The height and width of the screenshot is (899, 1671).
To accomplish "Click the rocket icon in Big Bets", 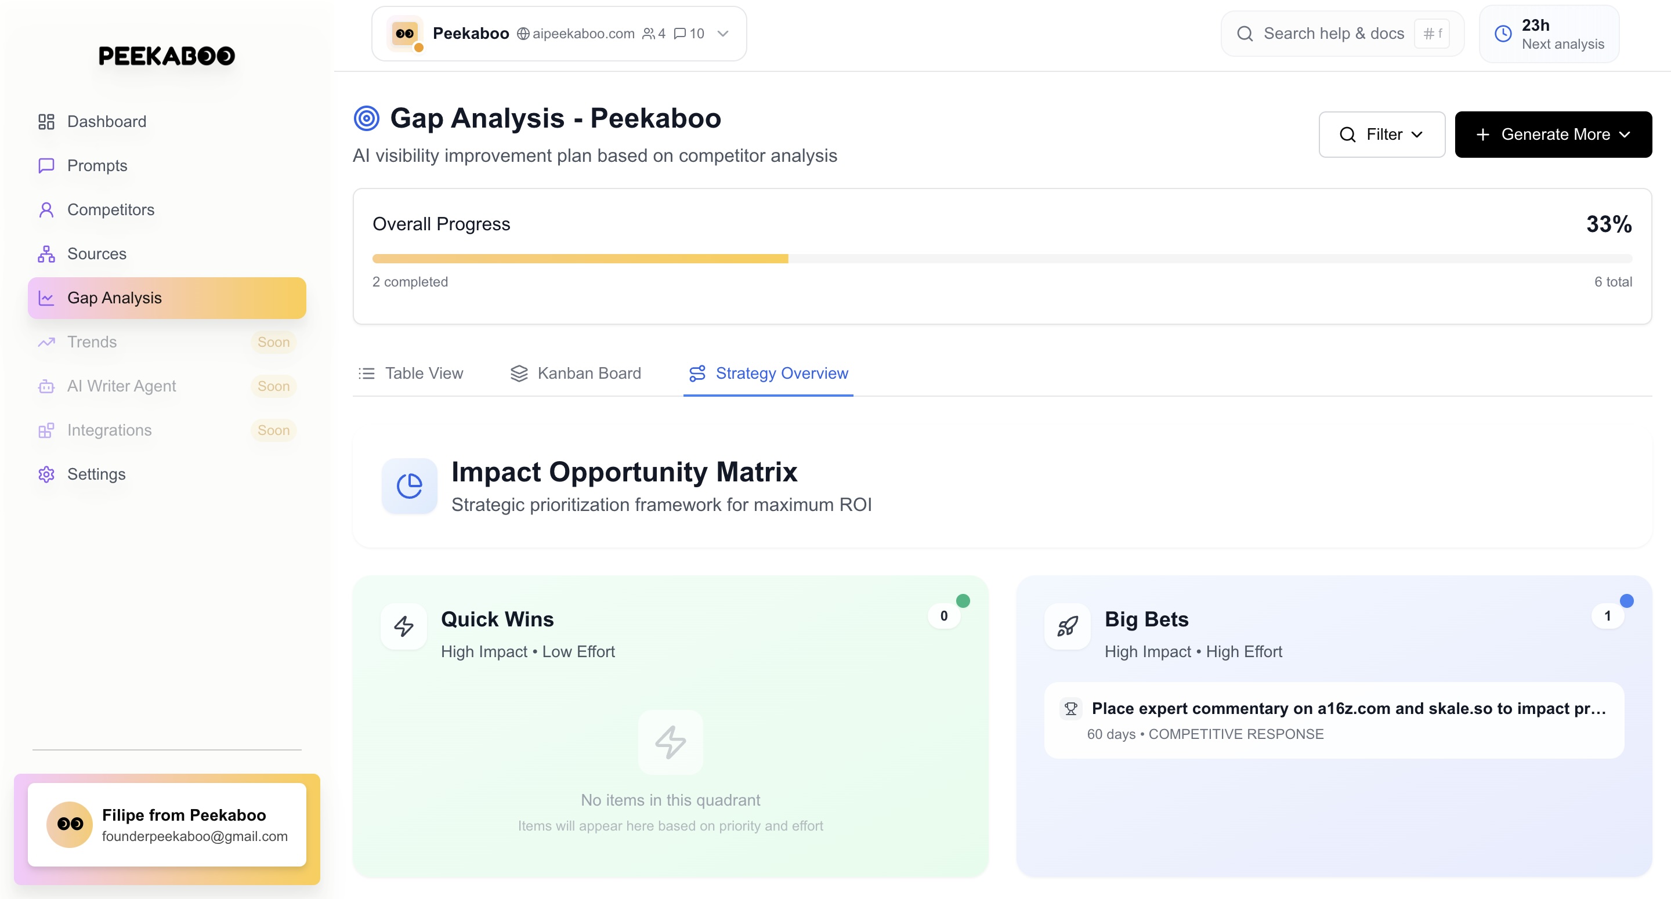I will click(1067, 626).
